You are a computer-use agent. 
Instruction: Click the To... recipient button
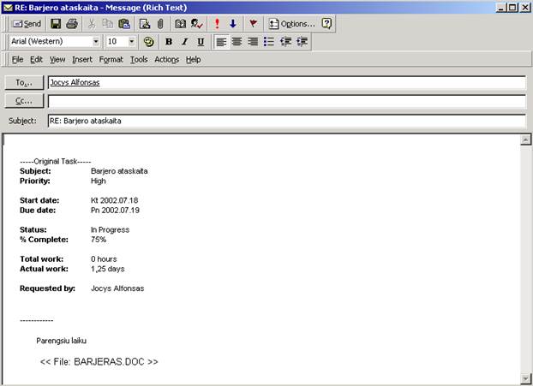[24, 83]
